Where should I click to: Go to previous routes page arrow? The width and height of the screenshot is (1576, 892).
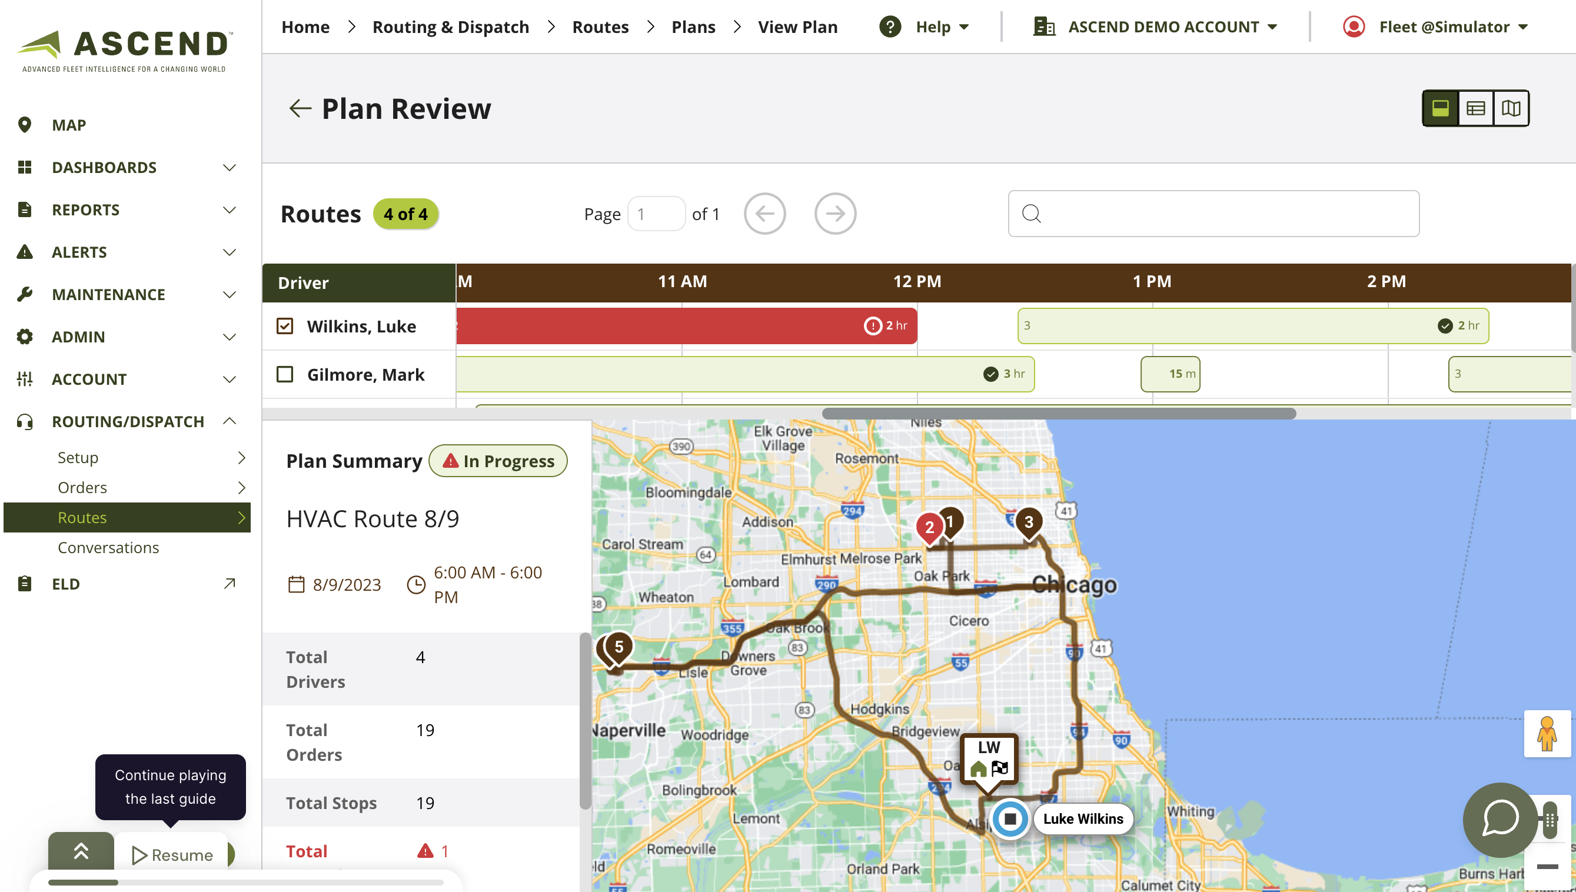click(x=764, y=214)
